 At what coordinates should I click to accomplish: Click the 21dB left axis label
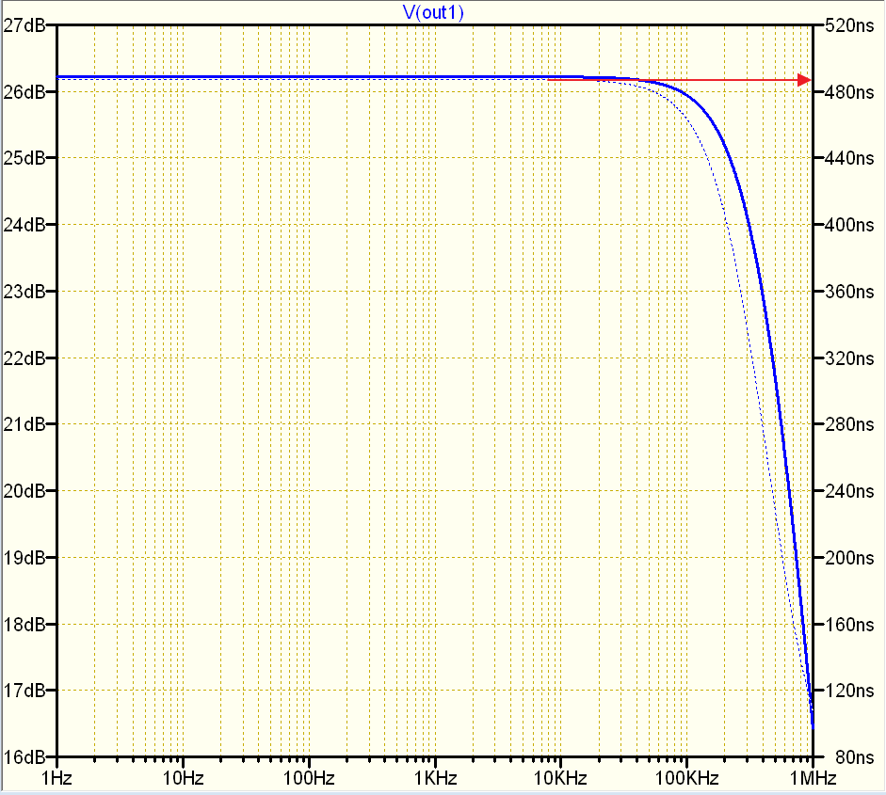tap(24, 424)
